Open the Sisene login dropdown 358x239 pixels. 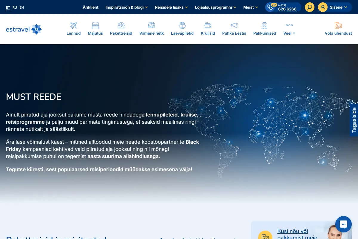click(335, 7)
